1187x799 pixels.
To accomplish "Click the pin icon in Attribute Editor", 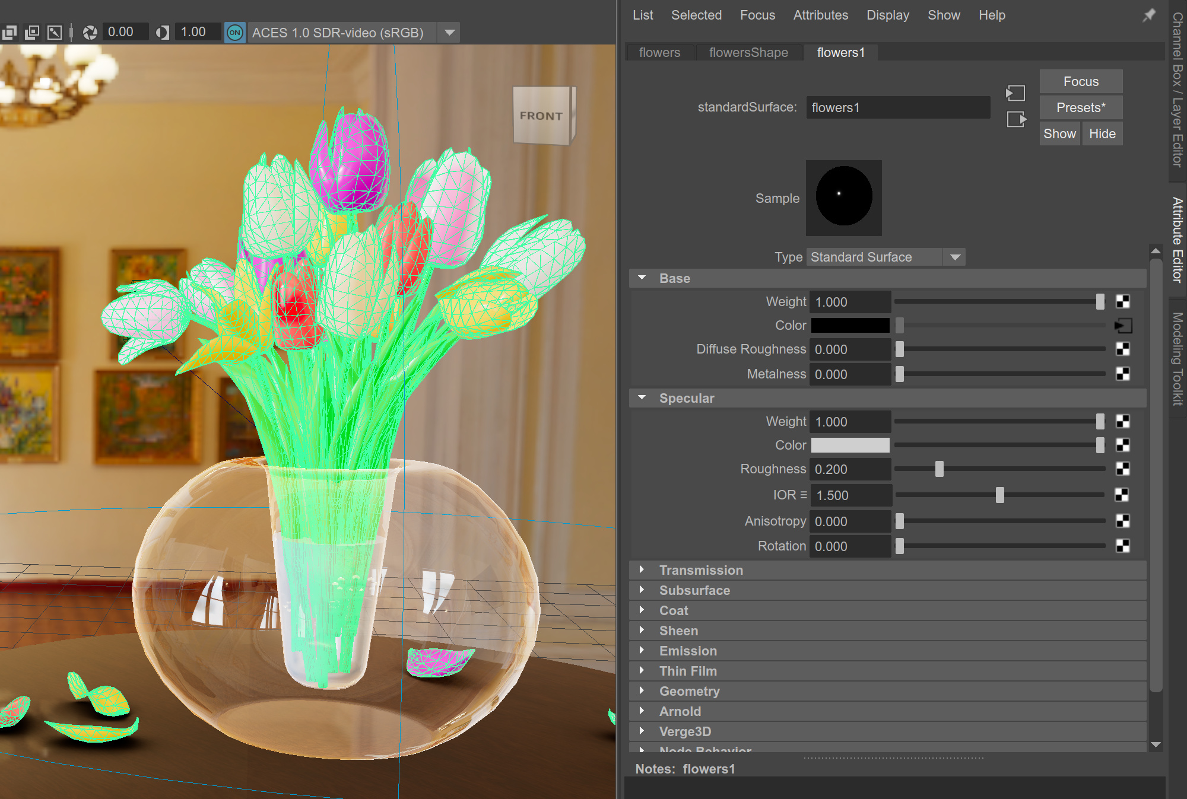I will click(x=1150, y=15).
